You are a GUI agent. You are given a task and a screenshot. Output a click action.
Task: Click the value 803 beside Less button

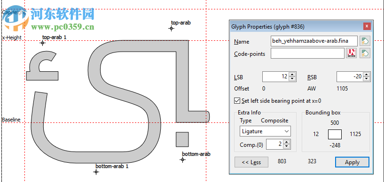[282, 161]
